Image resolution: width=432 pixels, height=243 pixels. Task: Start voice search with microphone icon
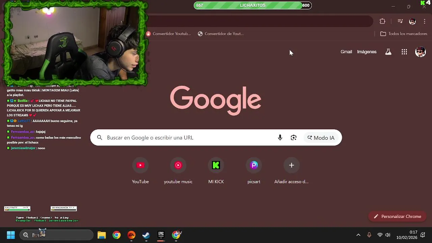(280, 138)
